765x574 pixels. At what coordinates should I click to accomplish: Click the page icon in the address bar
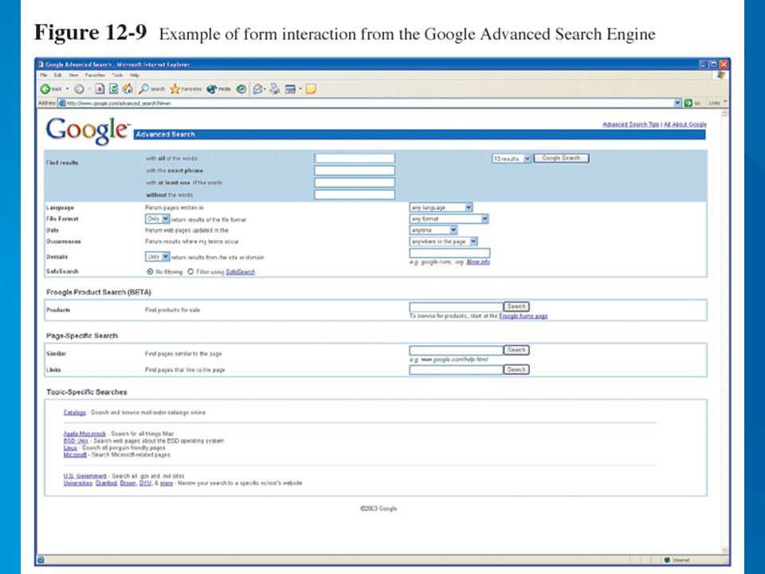[62, 103]
